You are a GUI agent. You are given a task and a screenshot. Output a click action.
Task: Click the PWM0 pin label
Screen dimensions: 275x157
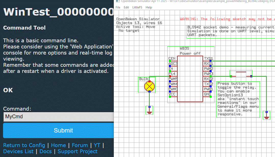tap(173, 89)
